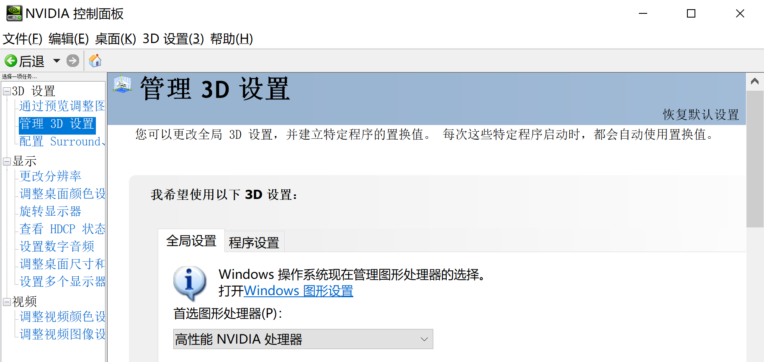Collapse the 视频 tree section

pyautogui.click(x=6, y=301)
